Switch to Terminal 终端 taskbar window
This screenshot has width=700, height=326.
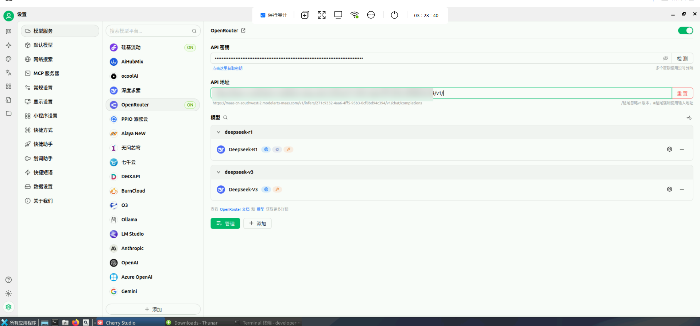coord(268,322)
